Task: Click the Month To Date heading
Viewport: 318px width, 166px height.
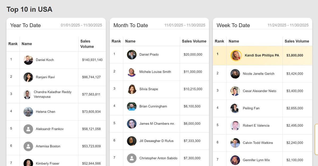Action: [x=131, y=25]
